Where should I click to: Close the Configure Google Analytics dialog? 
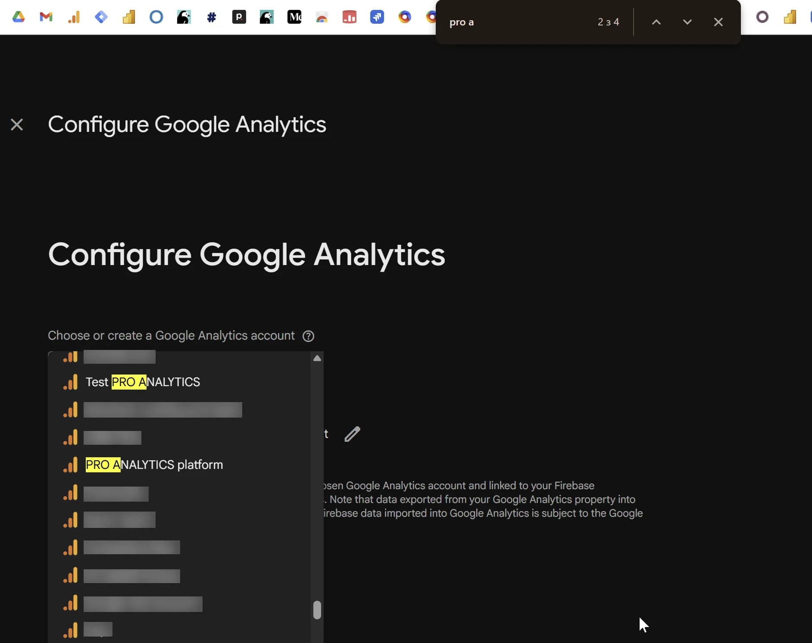(17, 125)
